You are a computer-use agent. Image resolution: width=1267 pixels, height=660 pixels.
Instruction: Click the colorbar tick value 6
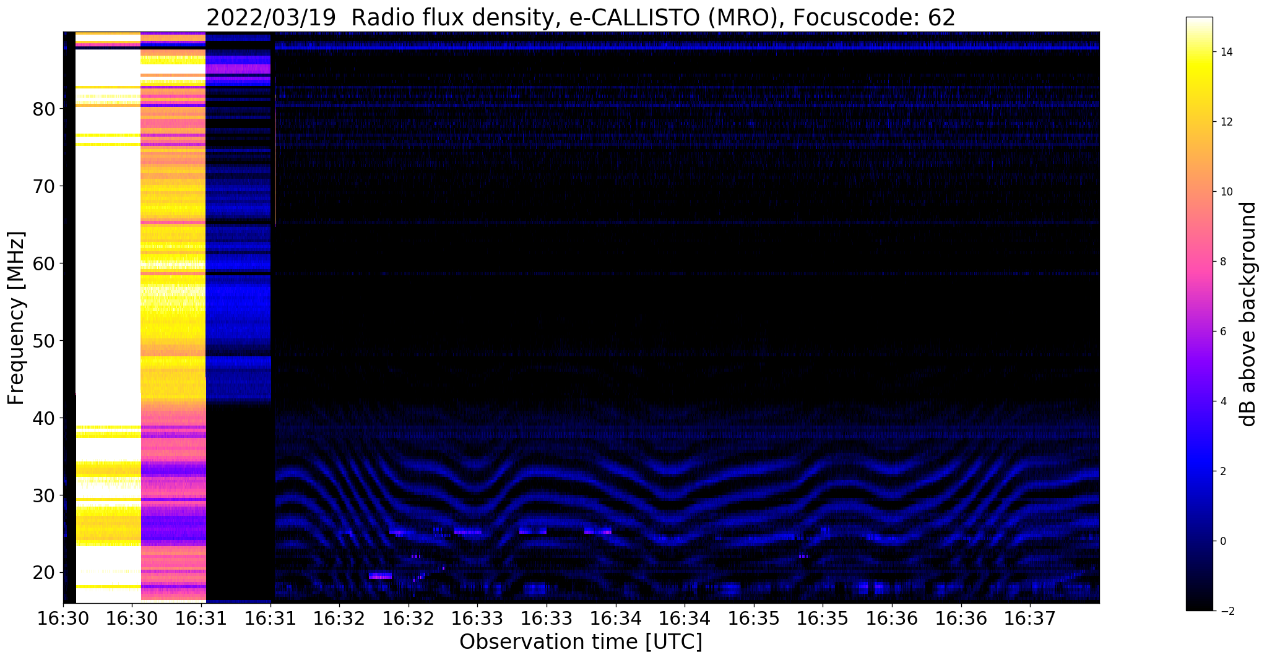tap(1222, 332)
